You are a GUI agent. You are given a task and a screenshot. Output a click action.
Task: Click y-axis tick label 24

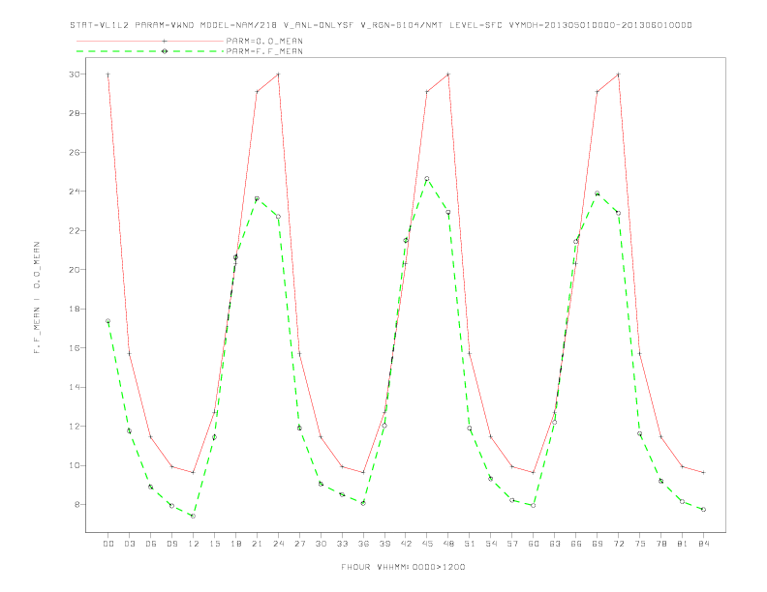pos(75,192)
